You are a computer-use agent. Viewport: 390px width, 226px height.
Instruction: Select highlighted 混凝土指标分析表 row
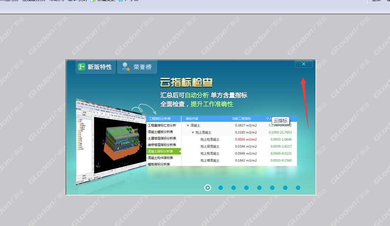(x=164, y=151)
